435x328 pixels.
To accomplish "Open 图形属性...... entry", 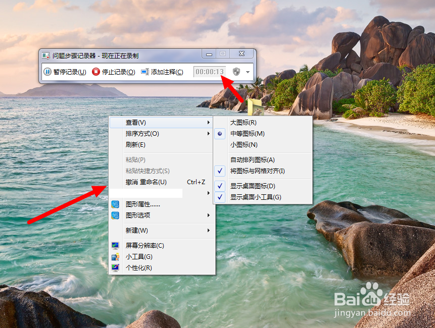I will [162, 204].
